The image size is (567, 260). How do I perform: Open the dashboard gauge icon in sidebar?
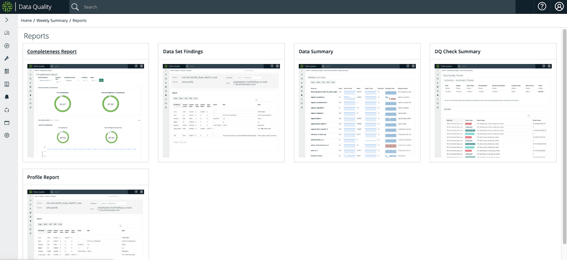click(x=7, y=33)
